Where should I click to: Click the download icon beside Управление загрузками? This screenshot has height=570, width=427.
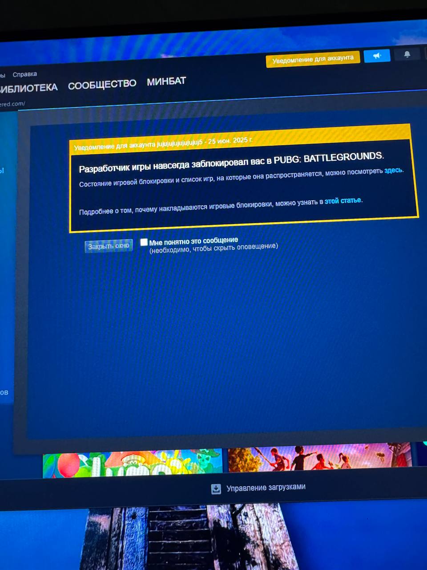click(216, 489)
